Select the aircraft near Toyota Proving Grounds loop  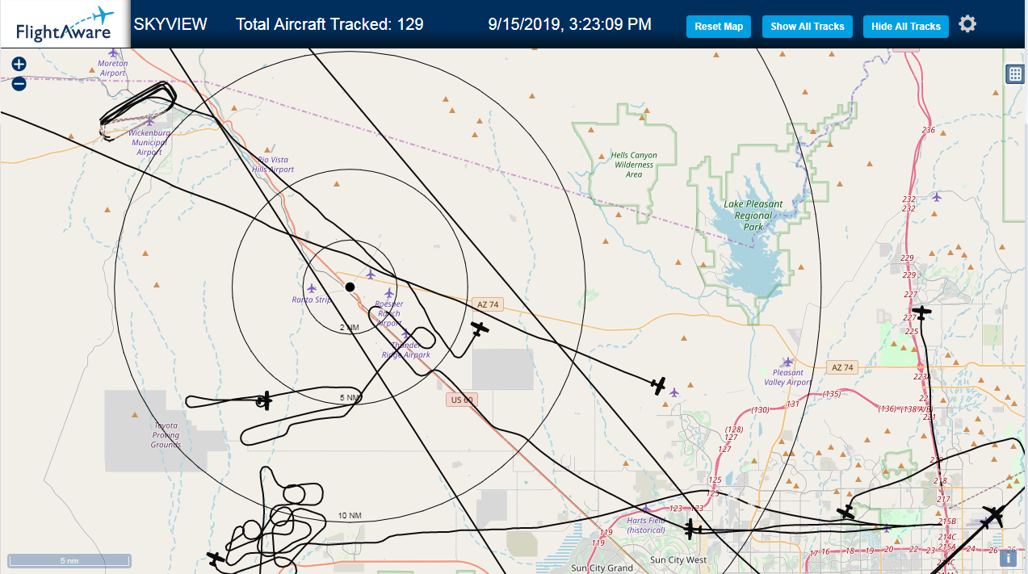point(264,400)
